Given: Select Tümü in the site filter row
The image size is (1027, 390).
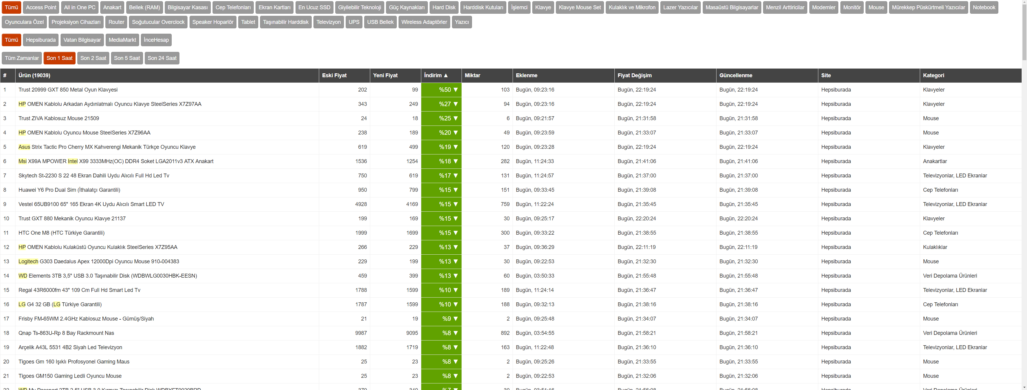Looking at the screenshot, I should tap(11, 40).
